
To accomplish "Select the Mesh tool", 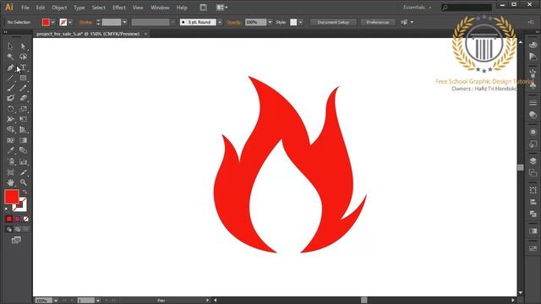I will point(10,140).
